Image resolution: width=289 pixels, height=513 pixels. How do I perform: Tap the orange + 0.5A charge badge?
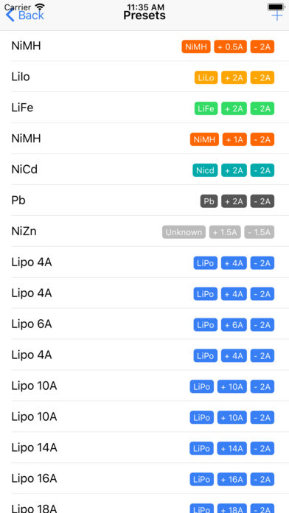231,46
